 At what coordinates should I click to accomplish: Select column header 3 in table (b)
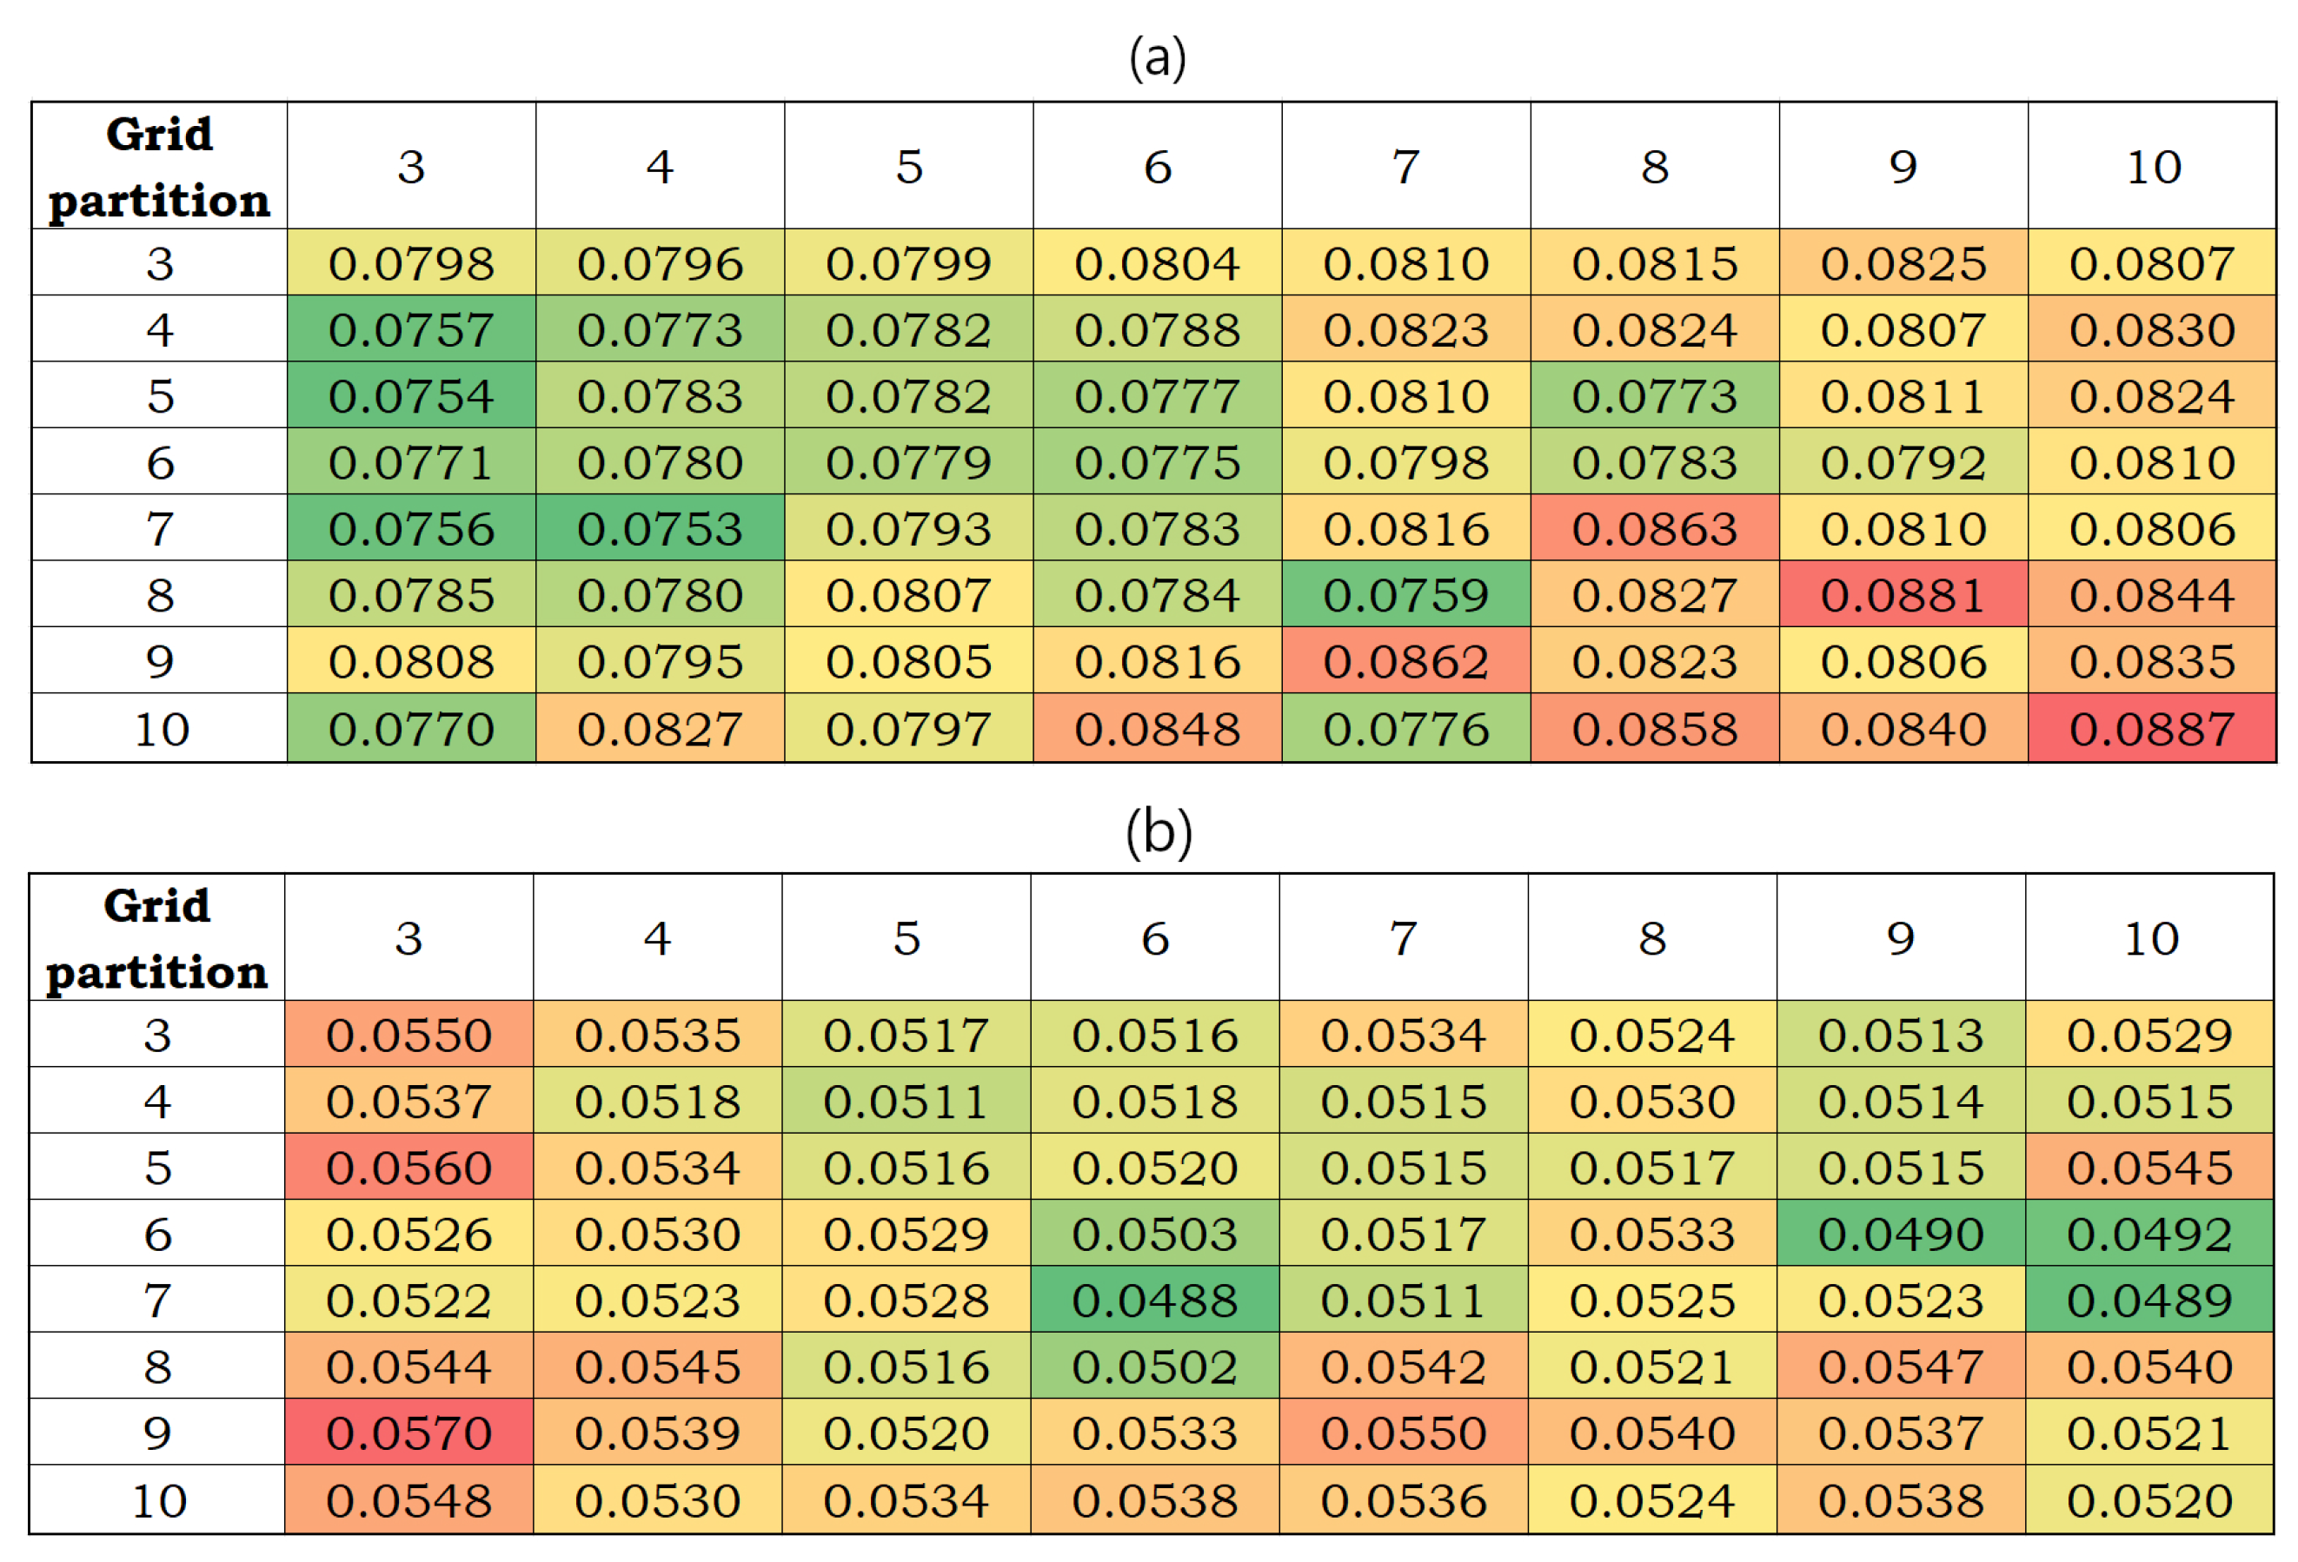(x=409, y=938)
